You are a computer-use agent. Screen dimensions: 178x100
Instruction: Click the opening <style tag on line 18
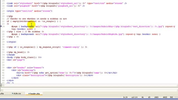[x=10, y=11]
